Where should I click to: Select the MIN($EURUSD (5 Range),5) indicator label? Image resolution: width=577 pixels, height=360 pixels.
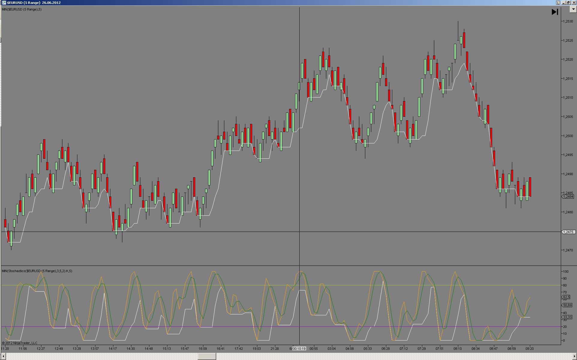coord(22,9)
